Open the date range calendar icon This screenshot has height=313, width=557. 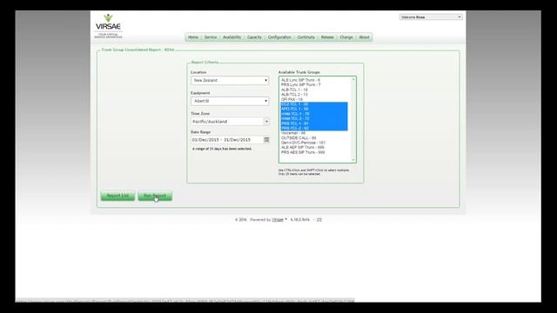click(x=266, y=140)
